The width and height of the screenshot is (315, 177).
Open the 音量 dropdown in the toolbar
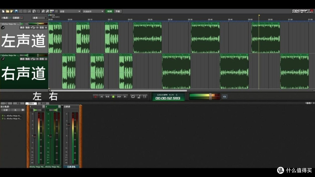(70, 11)
